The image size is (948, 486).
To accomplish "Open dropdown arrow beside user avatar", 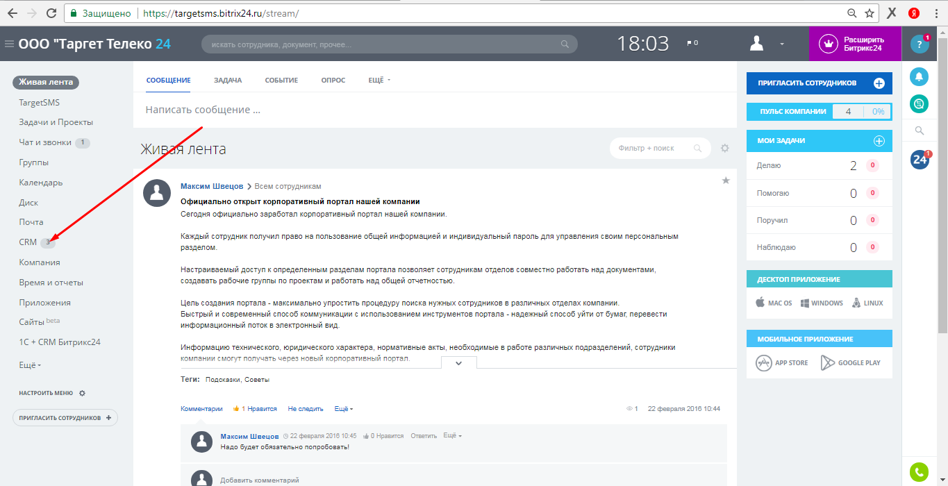I will (782, 44).
